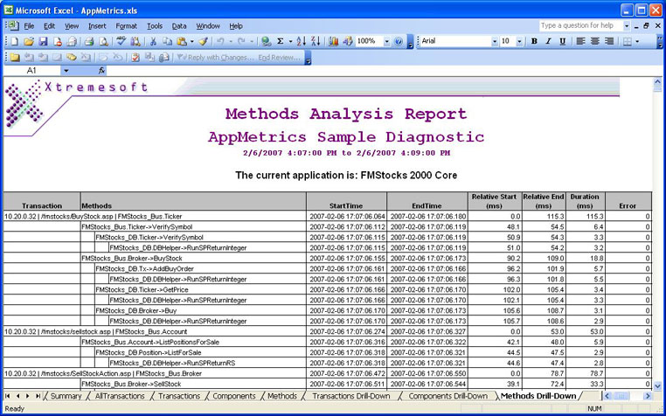Click the Type a question for help box
Viewport: 666px width, 416px height.
(x=580, y=26)
